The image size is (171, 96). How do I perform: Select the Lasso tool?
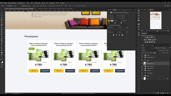pos(2,16)
